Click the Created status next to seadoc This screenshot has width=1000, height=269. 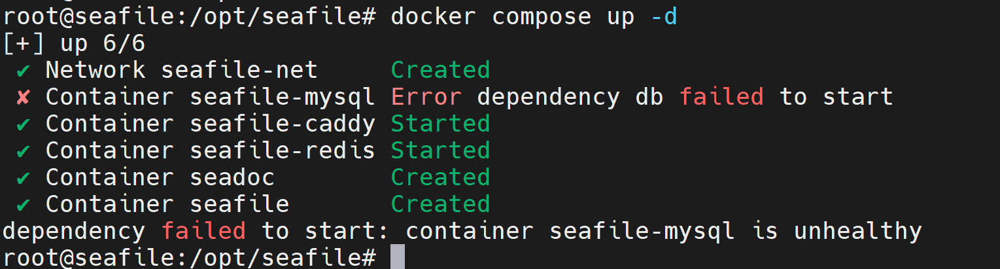coord(440,178)
